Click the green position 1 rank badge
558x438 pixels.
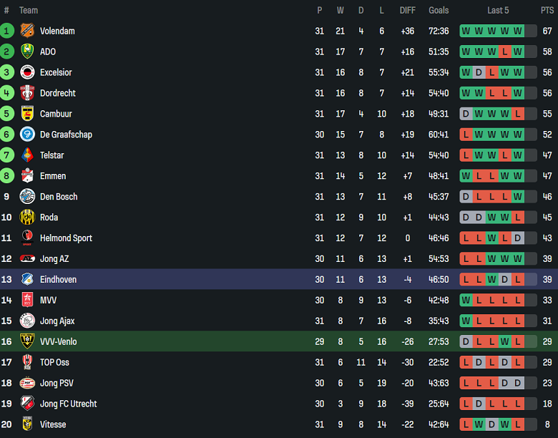point(7,31)
